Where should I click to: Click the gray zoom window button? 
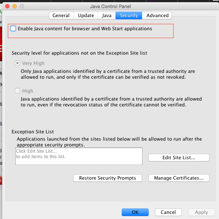click(22, 6)
